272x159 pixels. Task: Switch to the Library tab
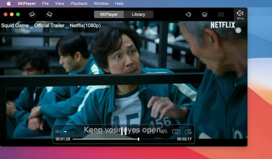click(138, 14)
